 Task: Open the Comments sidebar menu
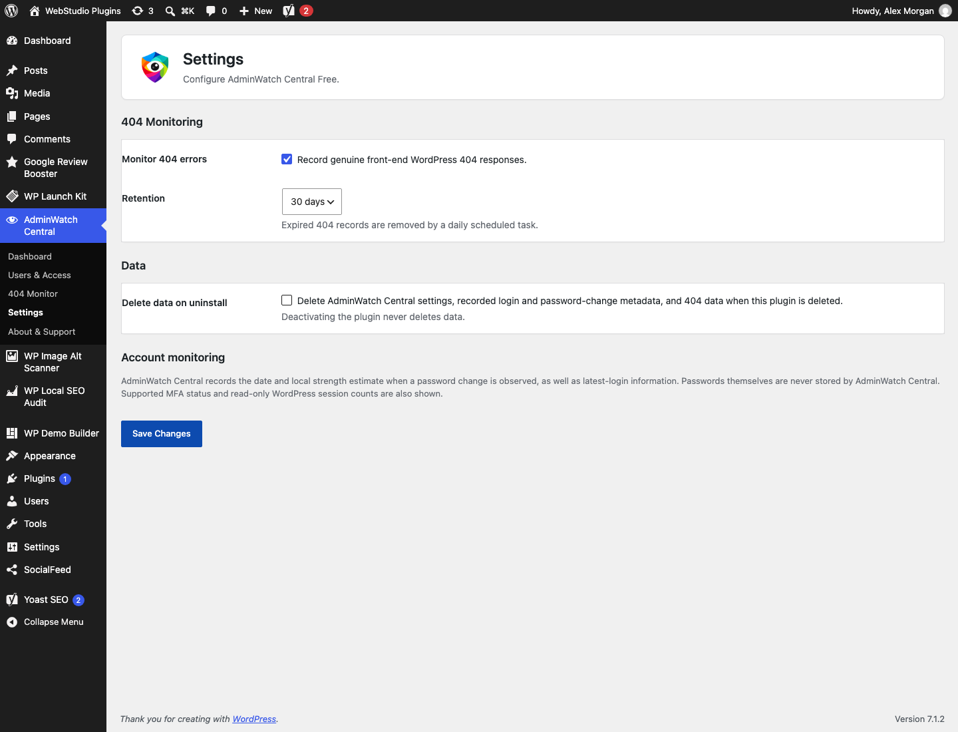point(53,139)
